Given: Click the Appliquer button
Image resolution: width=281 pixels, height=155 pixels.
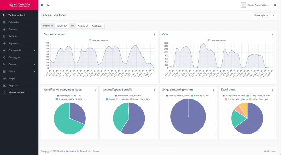Looking at the screenshot, I should coord(97,26).
